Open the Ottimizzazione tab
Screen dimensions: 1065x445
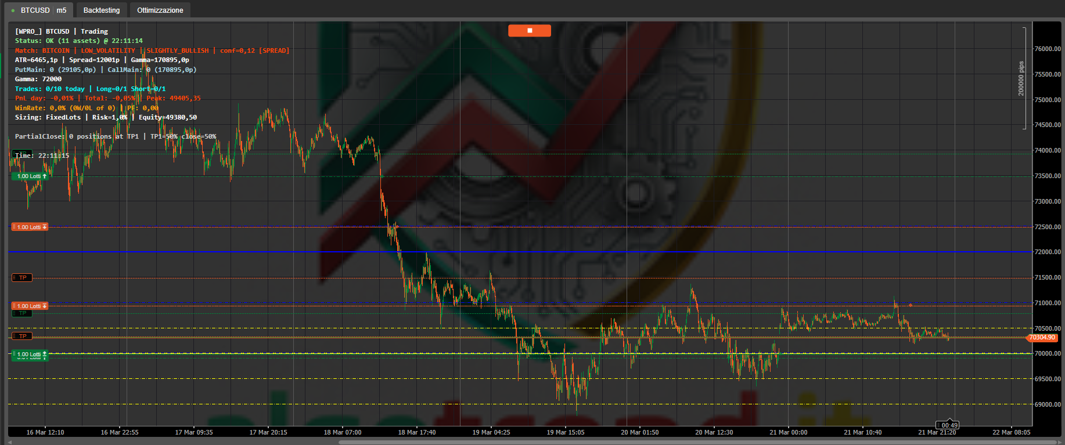pyautogui.click(x=160, y=10)
